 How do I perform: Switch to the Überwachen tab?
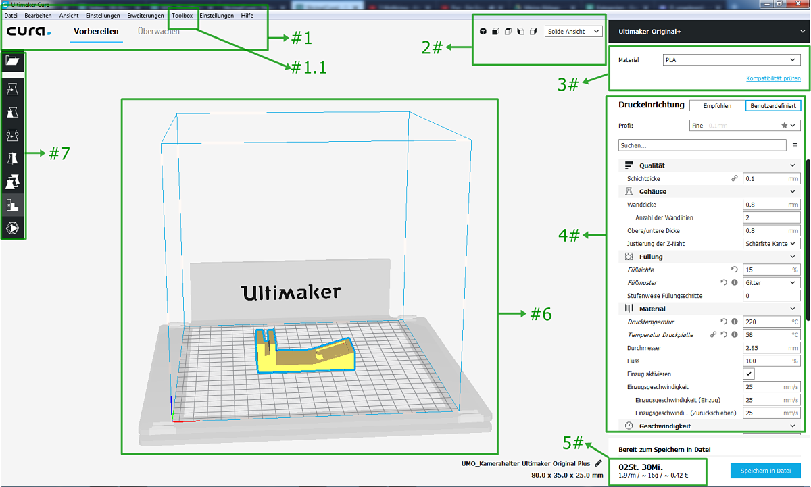[158, 32]
